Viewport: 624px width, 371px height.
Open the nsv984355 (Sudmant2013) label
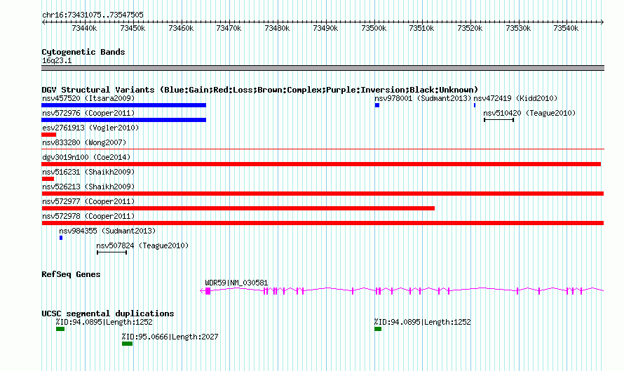click(107, 231)
